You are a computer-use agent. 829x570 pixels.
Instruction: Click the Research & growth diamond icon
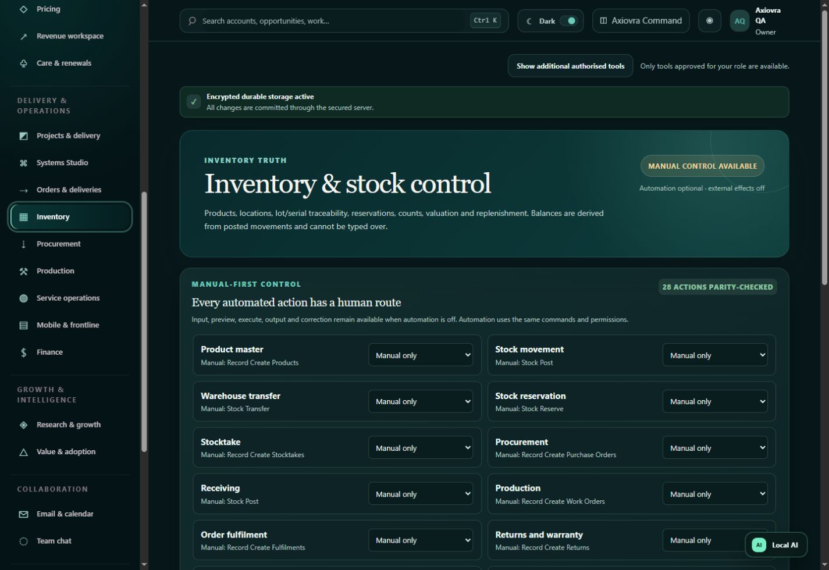point(23,425)
